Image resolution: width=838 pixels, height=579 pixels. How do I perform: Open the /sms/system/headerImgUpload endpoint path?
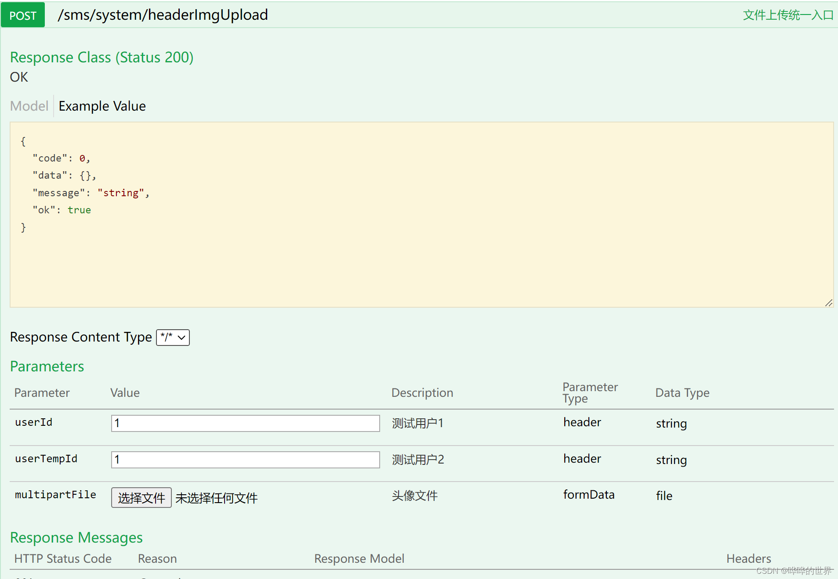click(163, 15)
